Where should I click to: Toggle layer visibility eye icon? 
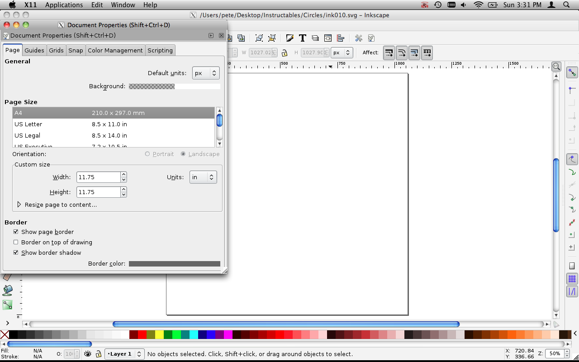pyautogui.click(x=88, y=354)
